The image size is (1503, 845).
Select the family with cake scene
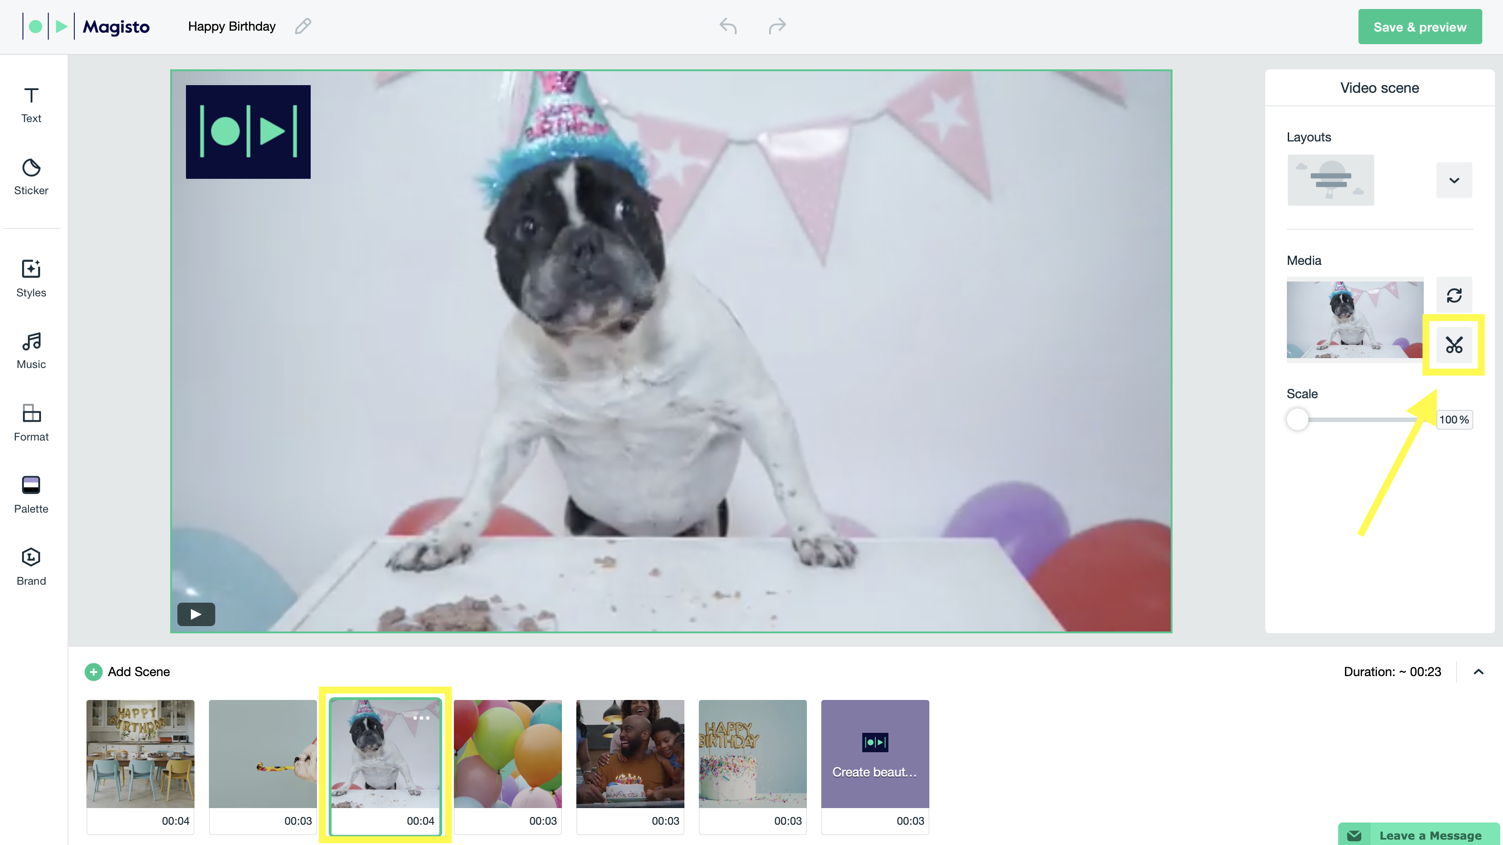[630, 767]
